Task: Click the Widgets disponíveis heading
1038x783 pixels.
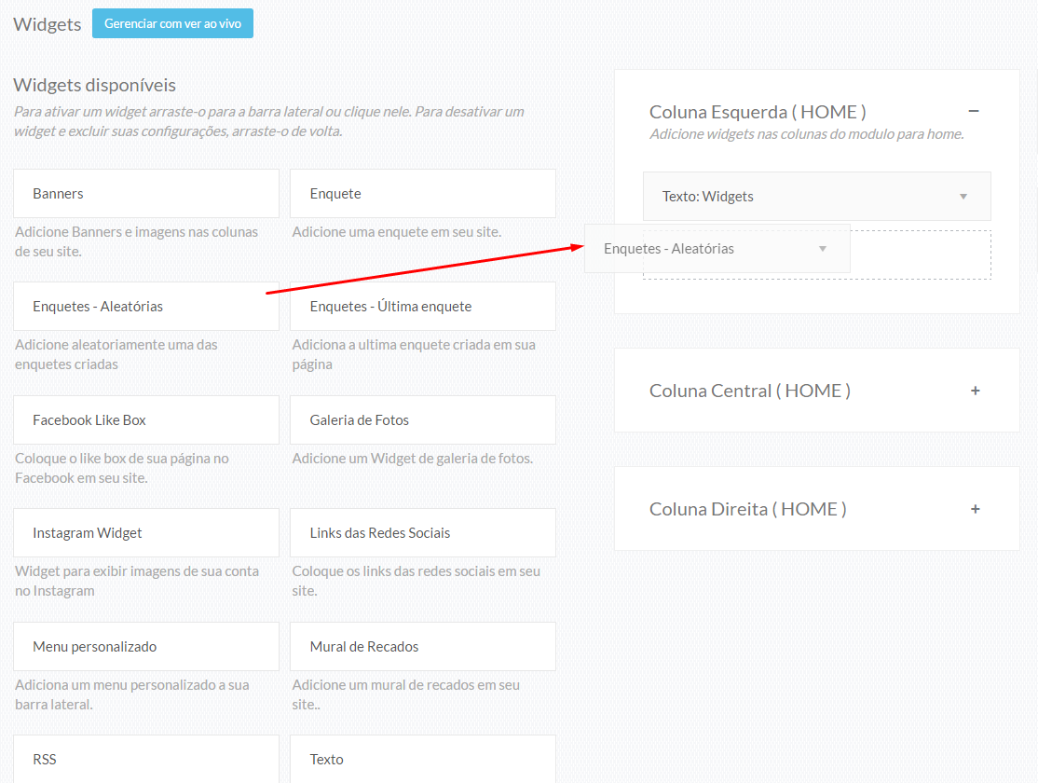Action: coord(95,85)
